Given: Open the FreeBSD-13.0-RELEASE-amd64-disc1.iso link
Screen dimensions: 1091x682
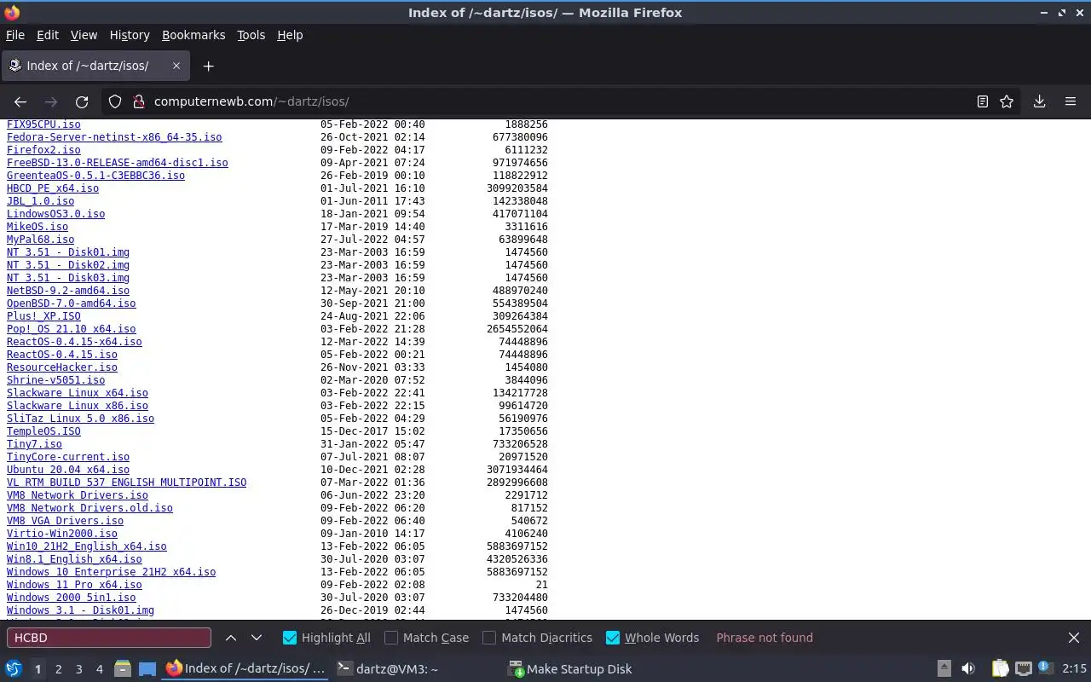Looking at the screenshot, I should point(118,163).
